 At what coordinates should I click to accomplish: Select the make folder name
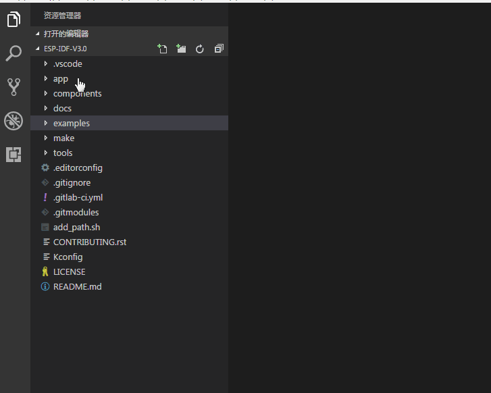click(x=64, y=138)
